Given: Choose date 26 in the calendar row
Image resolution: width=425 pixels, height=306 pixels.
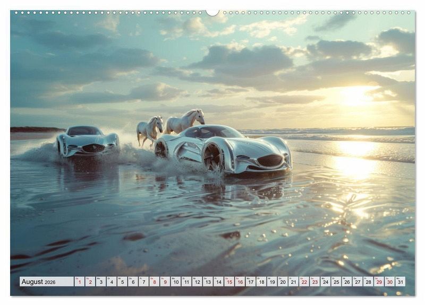Looking at the screenshot, I should point(346,282).
